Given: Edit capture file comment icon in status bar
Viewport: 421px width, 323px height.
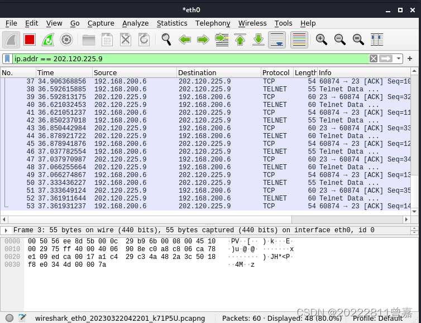Looking at the screenshot, I should [22, 318].
